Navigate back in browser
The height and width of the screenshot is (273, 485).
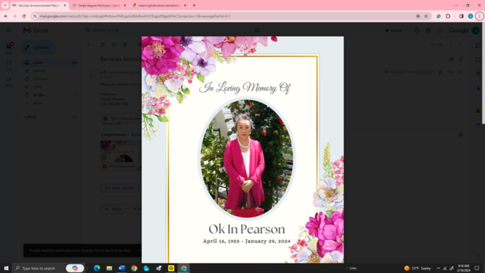tap(6, 16)
